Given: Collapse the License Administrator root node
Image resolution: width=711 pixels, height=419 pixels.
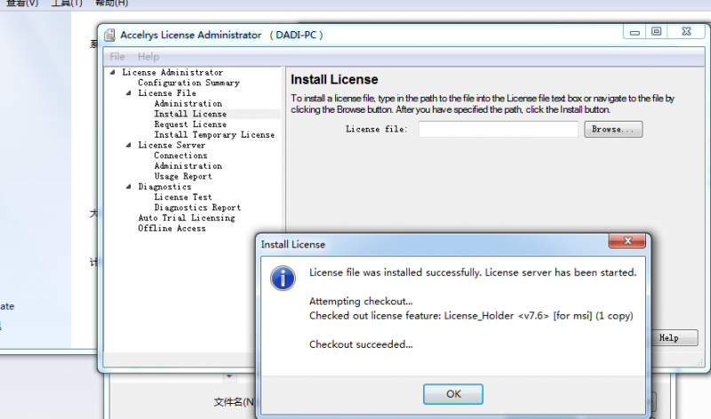Looking at the screenshot, I should [113, 72].
